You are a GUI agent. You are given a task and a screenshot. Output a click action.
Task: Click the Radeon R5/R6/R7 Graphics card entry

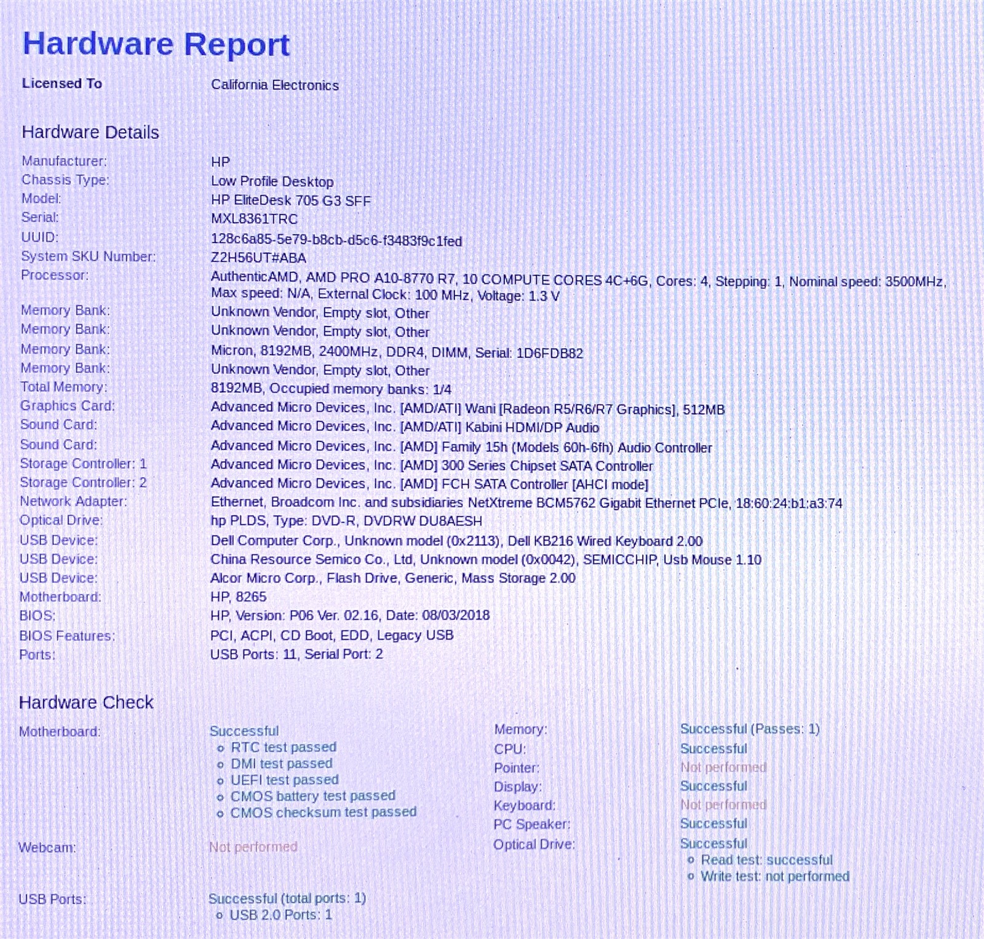pos(467,408)
